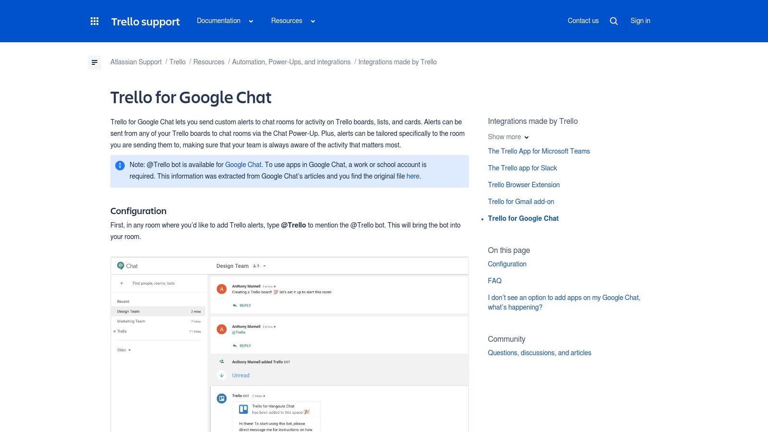
Task: Click the info icon in the note box
Action: [x=119, y=166]
